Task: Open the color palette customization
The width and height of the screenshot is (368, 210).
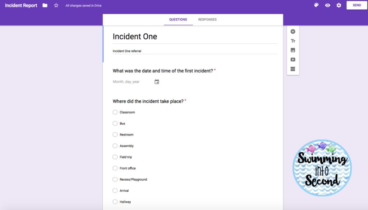Action: 316,5
